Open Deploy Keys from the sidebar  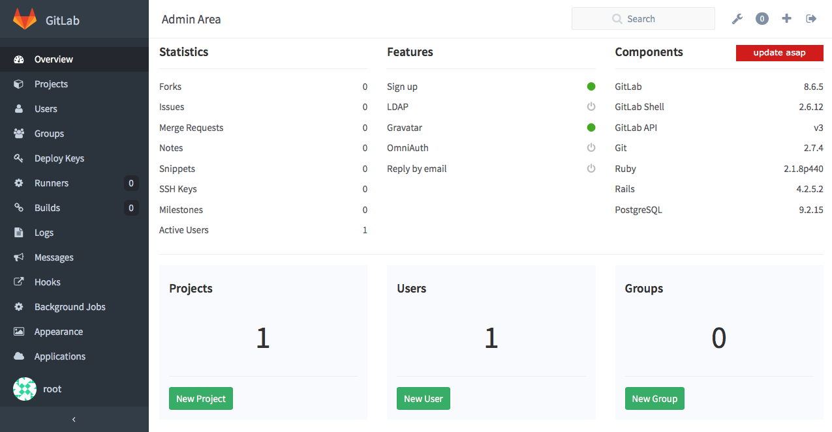click(59, 158)
